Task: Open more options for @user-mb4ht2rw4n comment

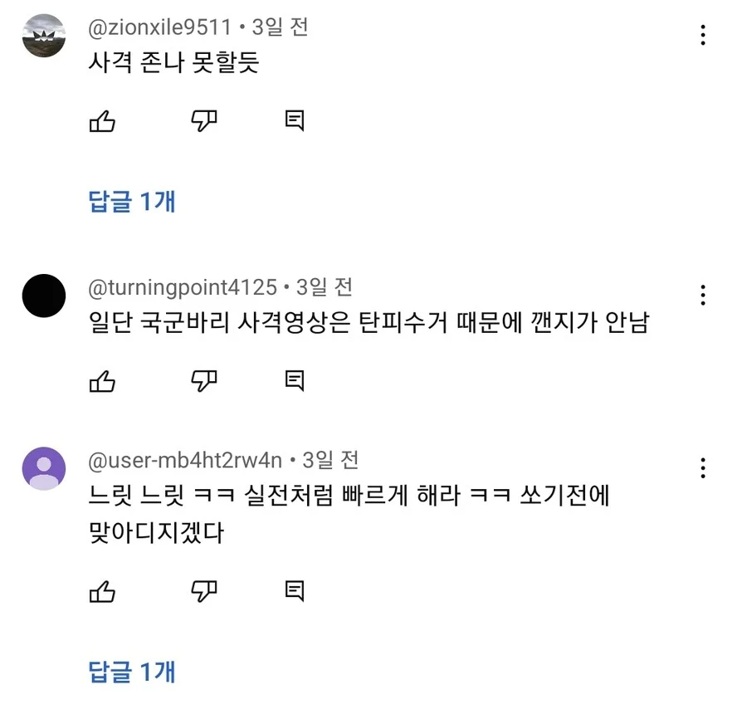Action: click(x=703, y=467)
